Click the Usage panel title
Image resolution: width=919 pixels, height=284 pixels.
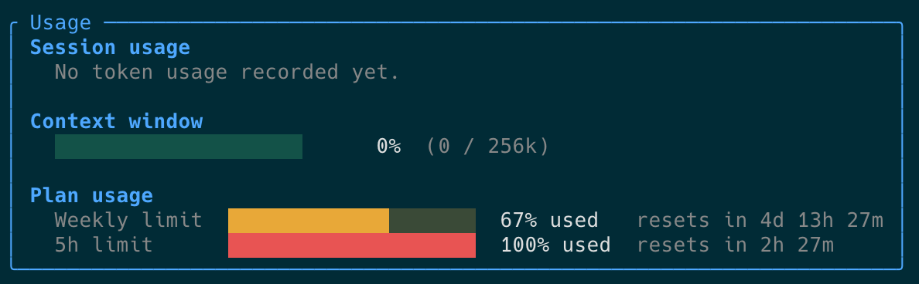point(60,23)
